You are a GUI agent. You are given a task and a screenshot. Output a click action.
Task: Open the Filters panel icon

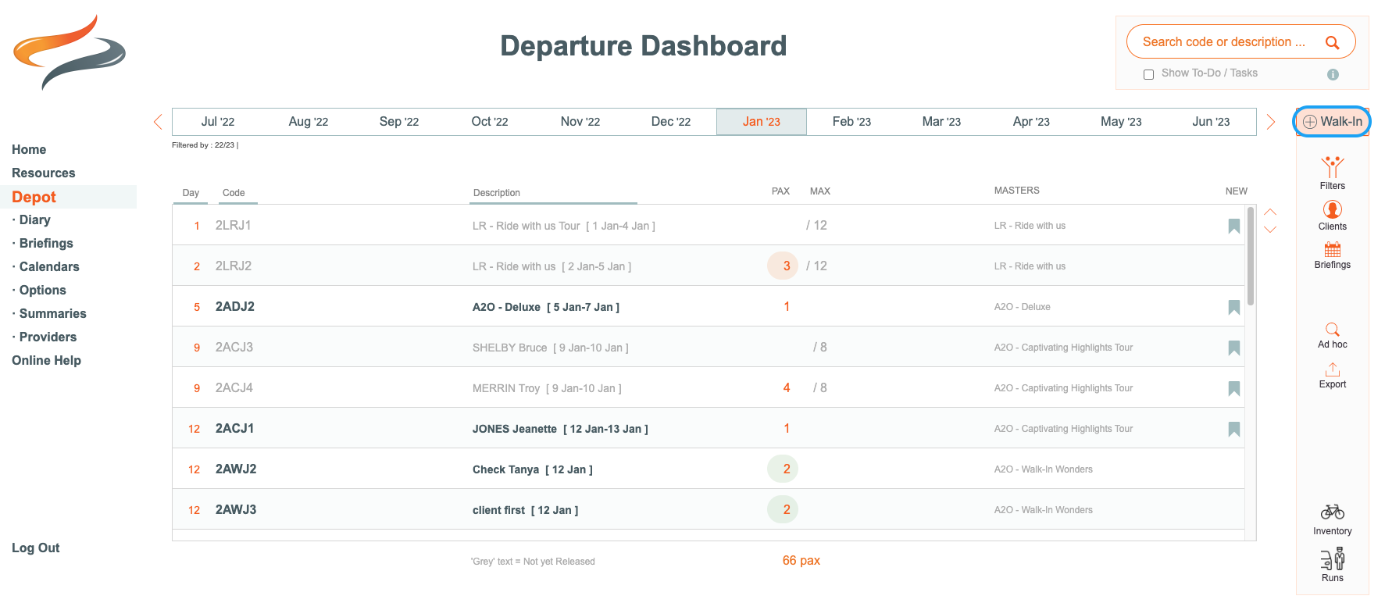pos(1332,166)
